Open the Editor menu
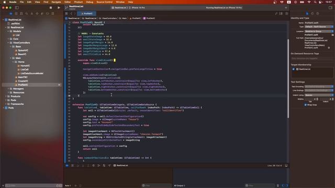 [x=68, y=2]
